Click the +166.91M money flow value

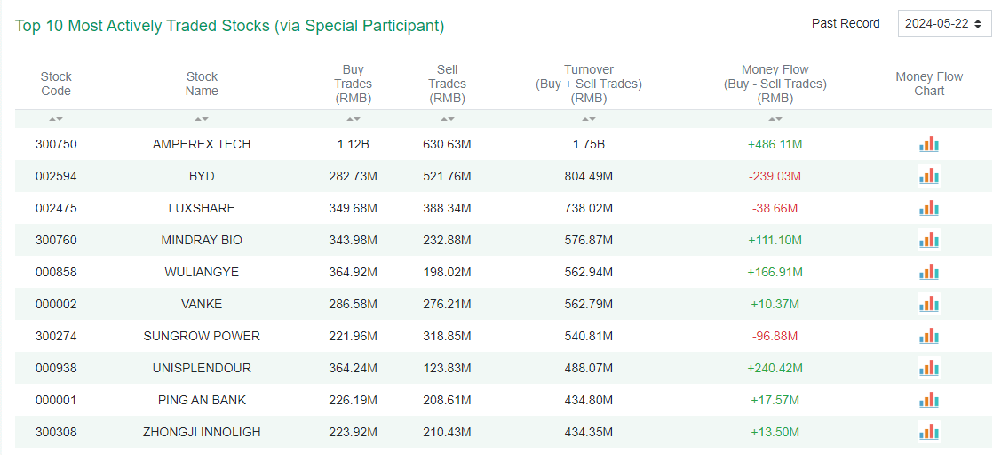775,272
